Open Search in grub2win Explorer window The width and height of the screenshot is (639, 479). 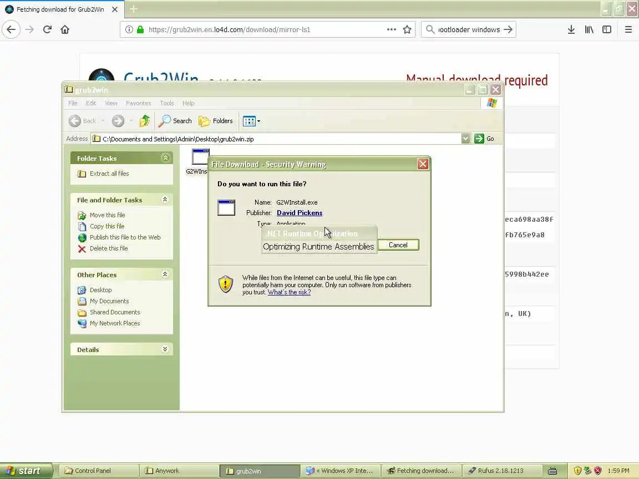pyautogui.click(x=175, y=120)
